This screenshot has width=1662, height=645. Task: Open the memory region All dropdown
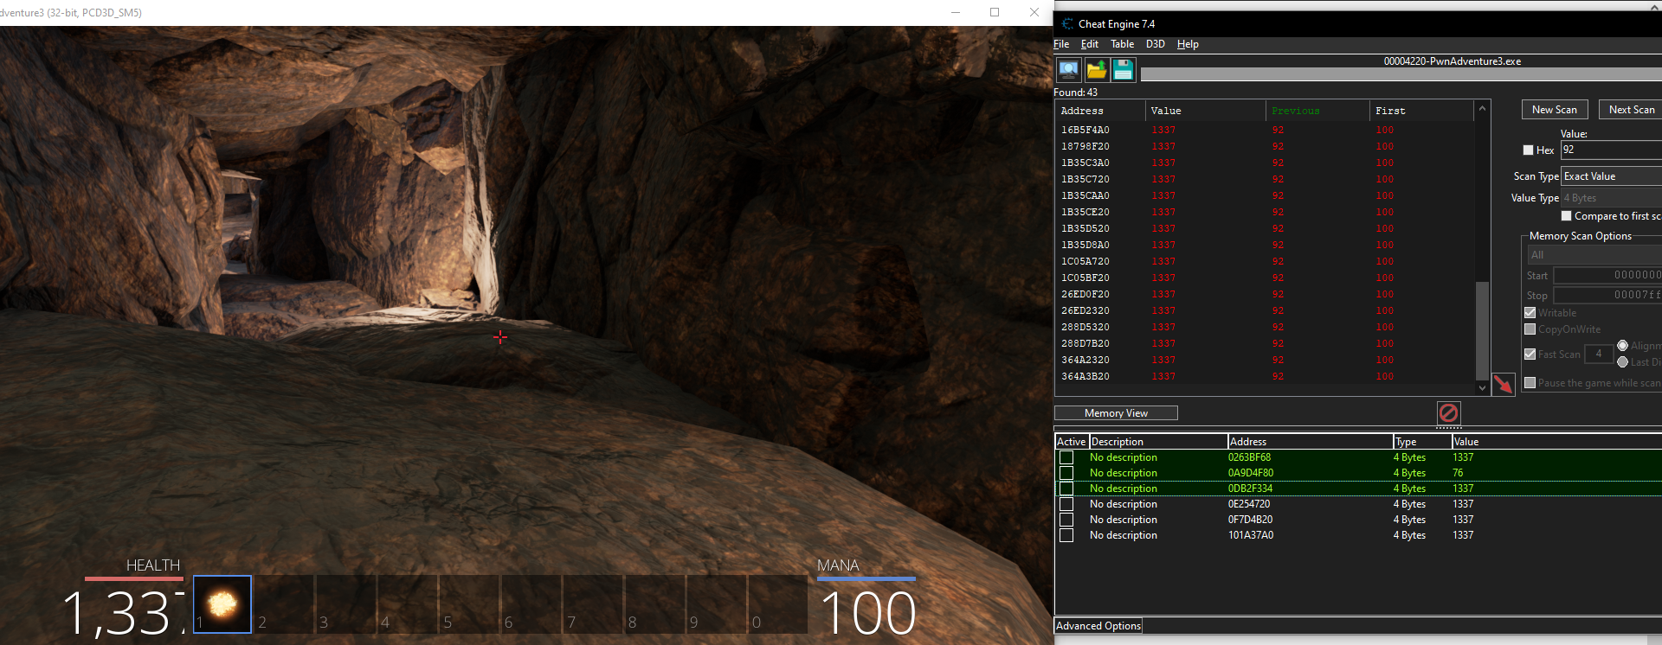point(1594,255)
